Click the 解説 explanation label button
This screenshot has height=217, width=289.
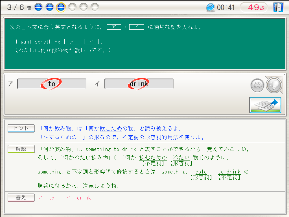pos(21,149)
